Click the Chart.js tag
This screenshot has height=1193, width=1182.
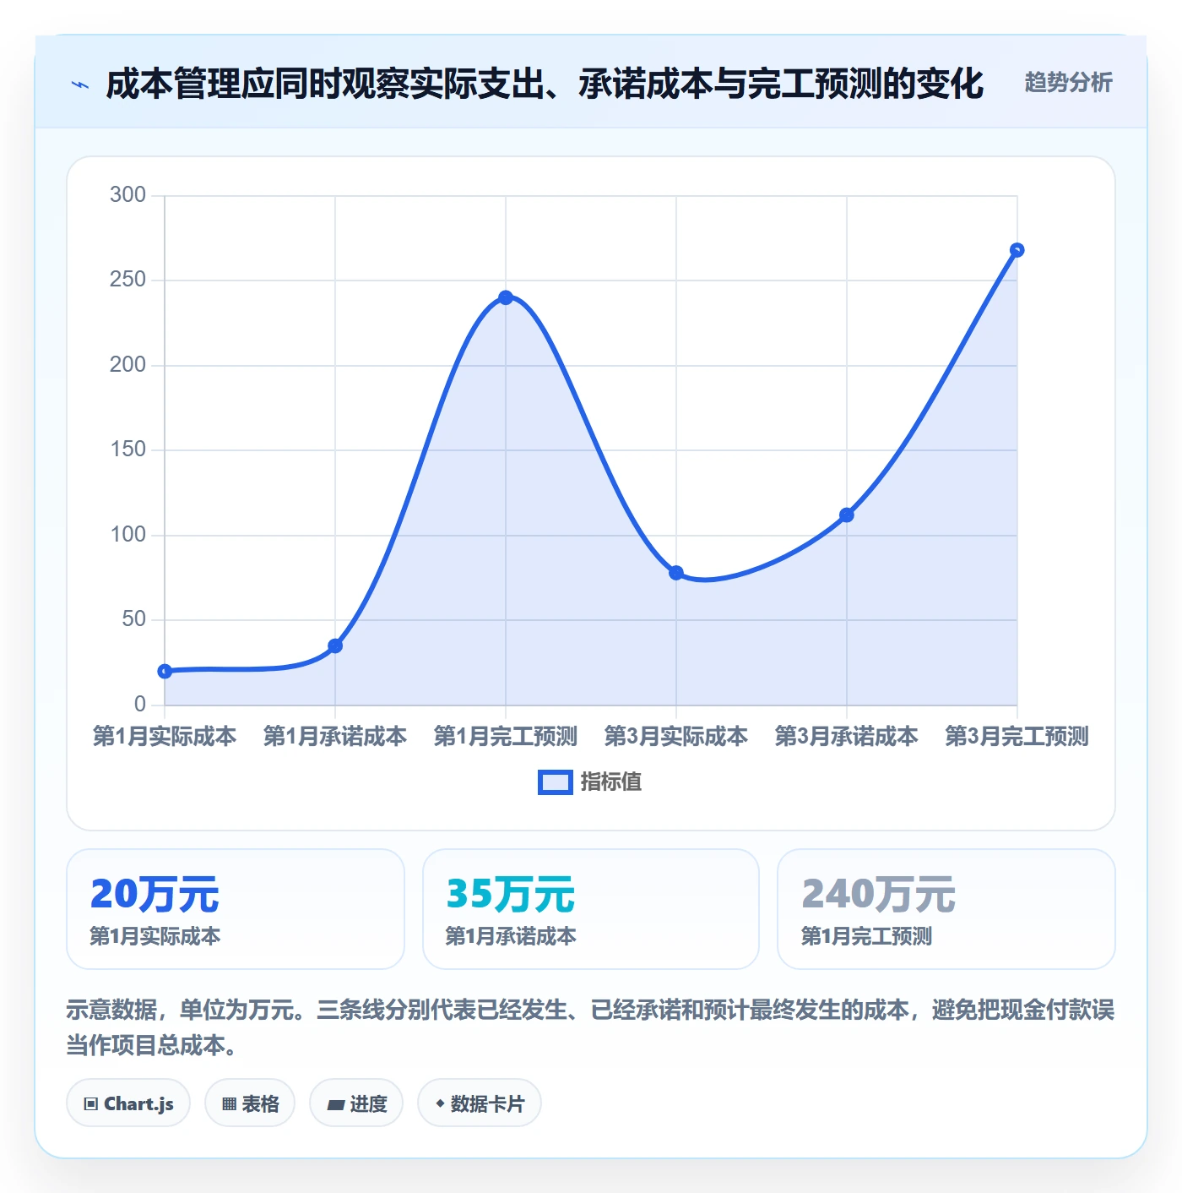click(128, 1103)
